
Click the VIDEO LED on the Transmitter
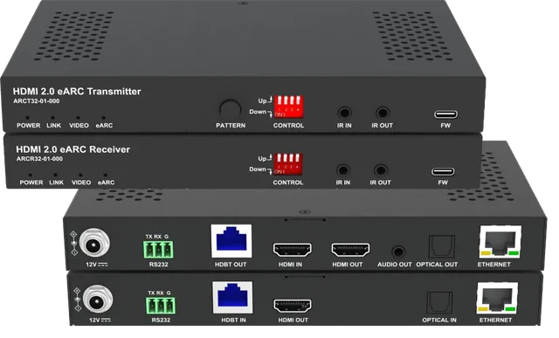(x=78, y=117)
